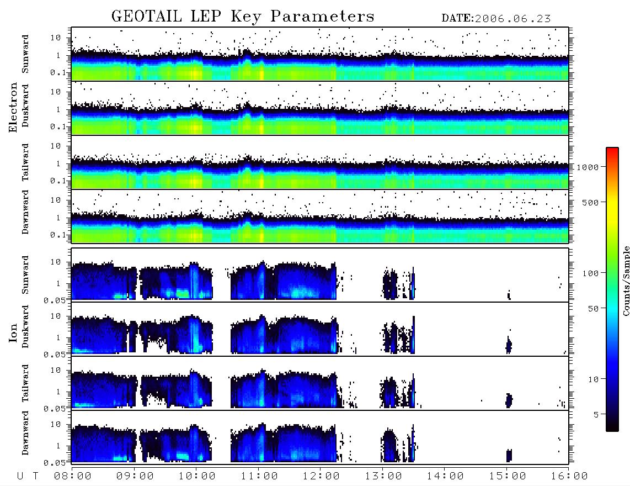
Task: Click the "09:00" time axis tick label
Action: pyautogui.click(x=135, y=476)
